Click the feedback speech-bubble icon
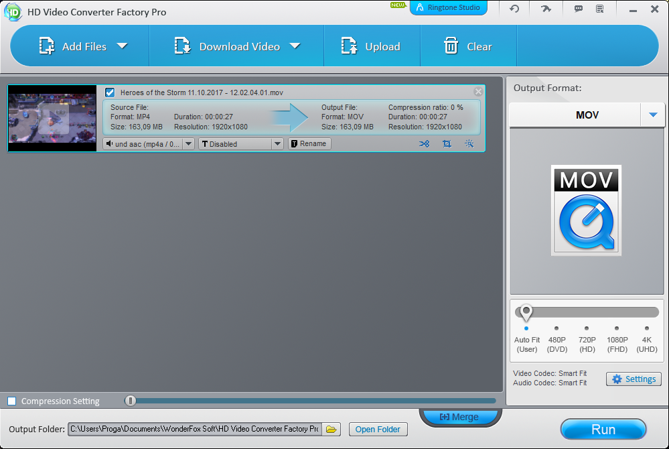 pos(577,9)
